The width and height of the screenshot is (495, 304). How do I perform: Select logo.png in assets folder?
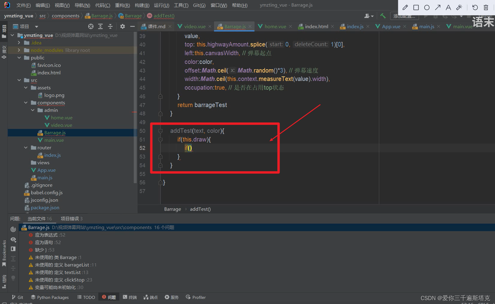[54, 95]
